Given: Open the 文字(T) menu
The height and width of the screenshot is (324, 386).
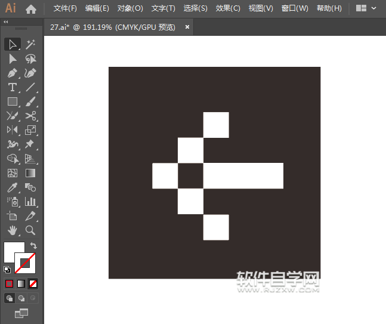Looking at the screenshot, I should pos(163,8).
